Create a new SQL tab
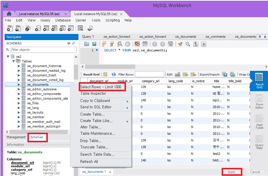This screenshot has width=268, height=176. (x=10, y=28)
